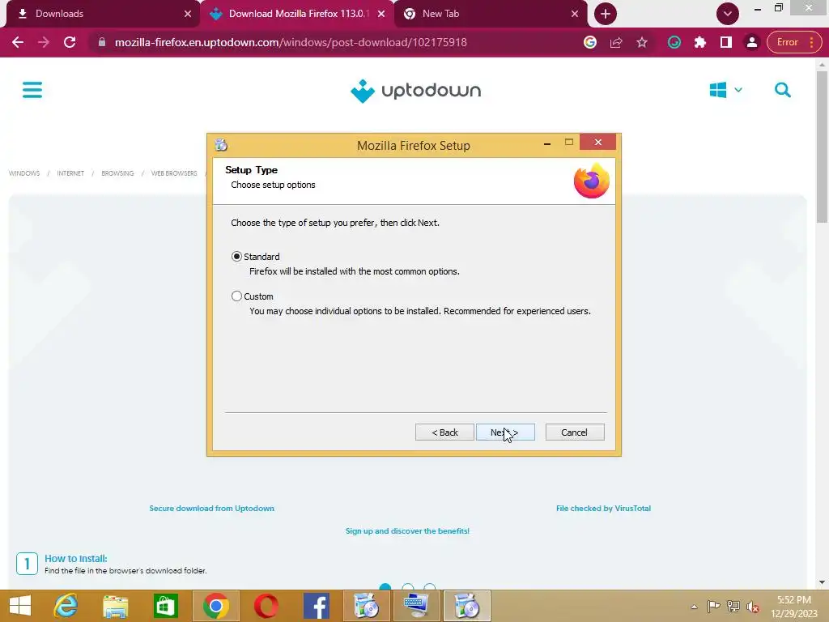The height and width of the screenshot is (622, 829).
Task: Close the Downloads tab
Action: click(188, 14)
